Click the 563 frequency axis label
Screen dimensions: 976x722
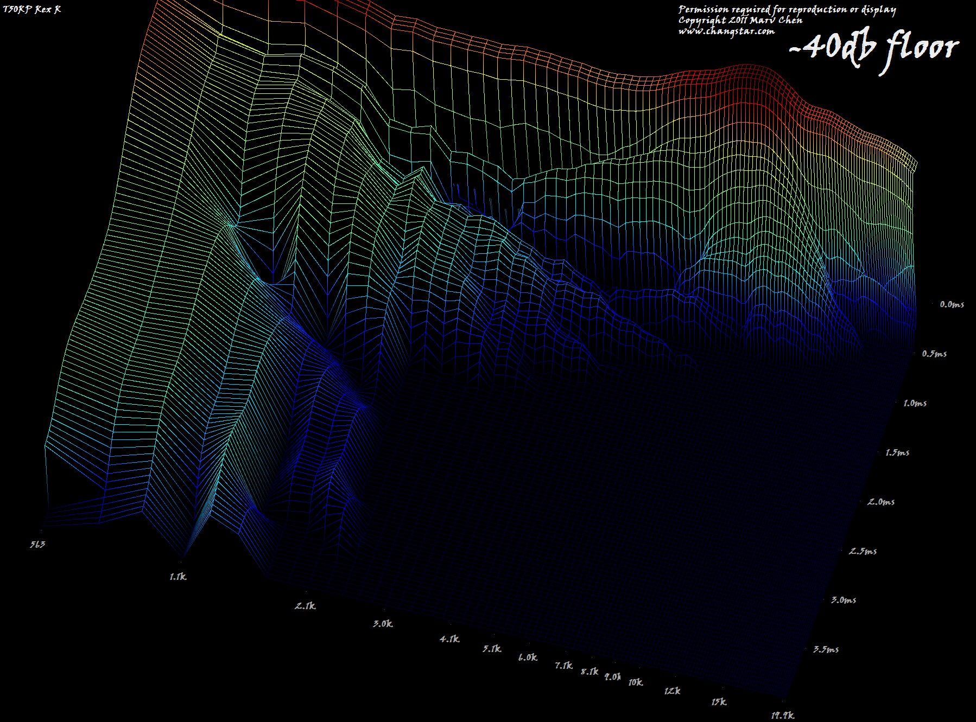pos(37,544)
